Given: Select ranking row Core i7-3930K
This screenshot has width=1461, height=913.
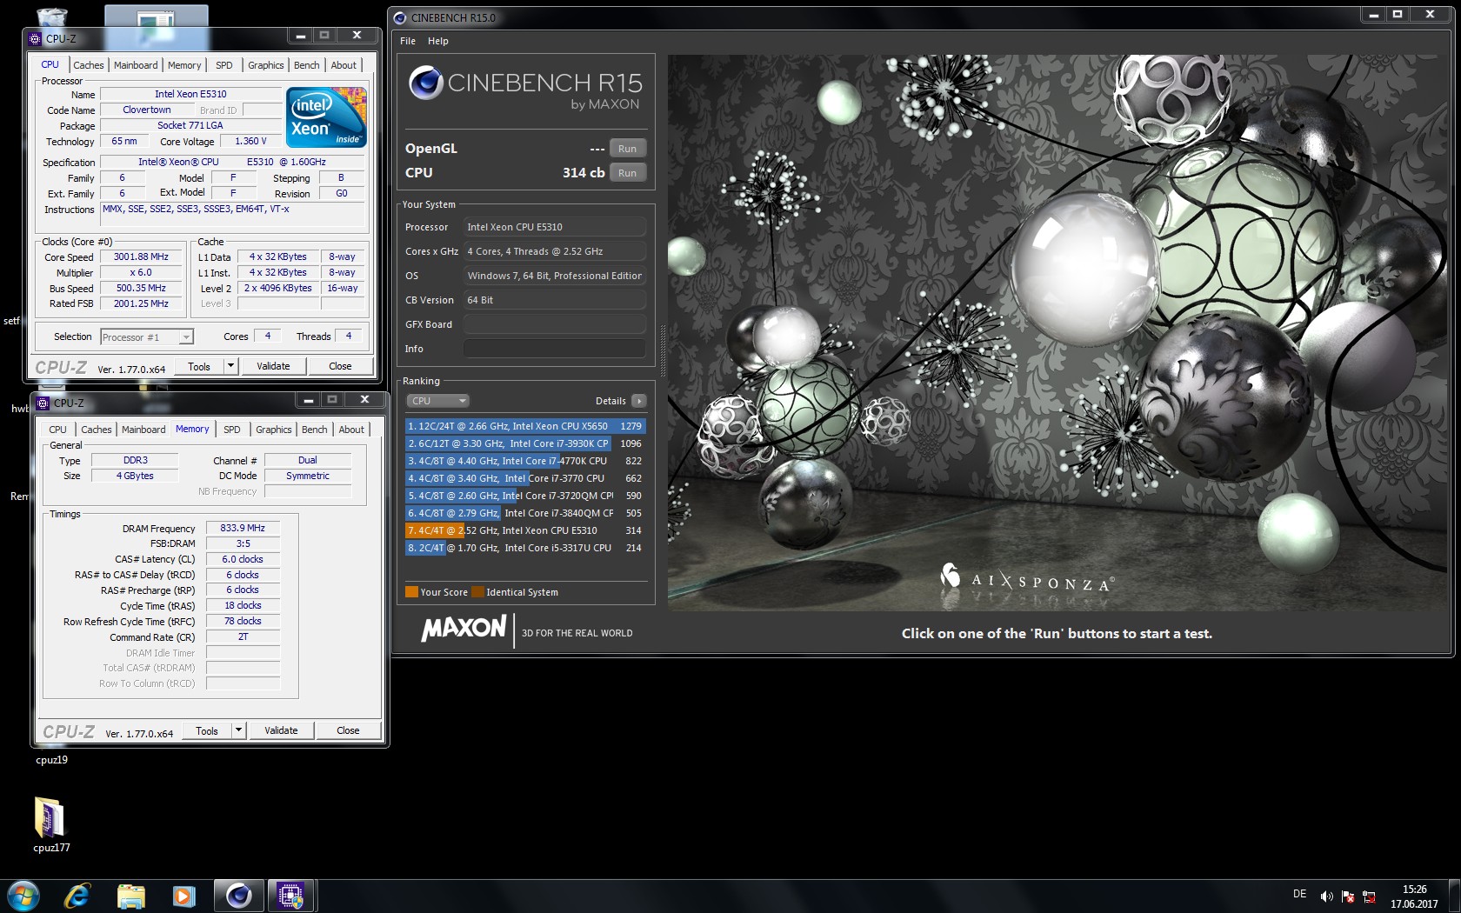Looking at the screenshot, I should [525, 443].
